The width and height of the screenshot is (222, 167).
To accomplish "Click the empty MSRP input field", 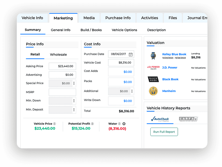I will [62, 92].
